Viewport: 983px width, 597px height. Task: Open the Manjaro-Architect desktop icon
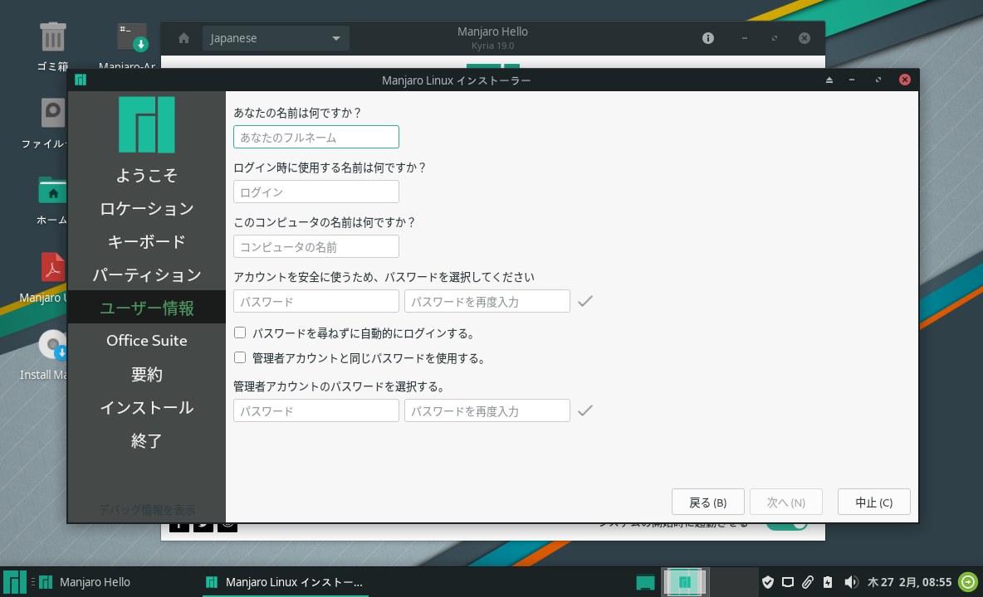coord(132,37)
